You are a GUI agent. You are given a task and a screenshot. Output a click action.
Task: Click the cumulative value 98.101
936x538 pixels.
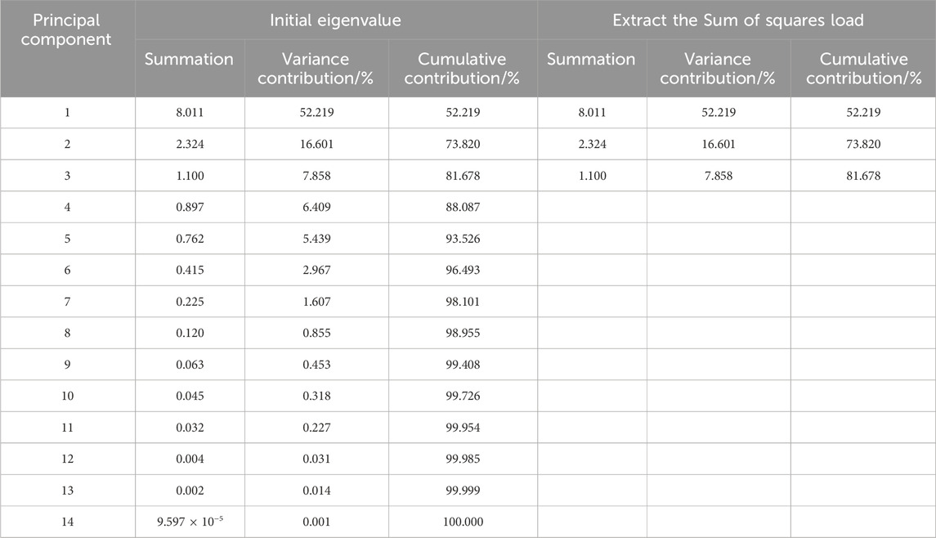click(x=463, y=302)
